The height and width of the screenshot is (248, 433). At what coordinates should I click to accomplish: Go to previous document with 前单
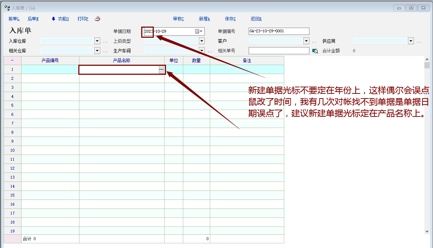coord(14,19)
